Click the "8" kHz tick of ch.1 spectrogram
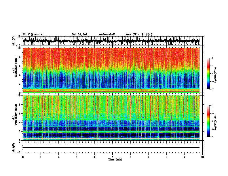 [20, 57]
